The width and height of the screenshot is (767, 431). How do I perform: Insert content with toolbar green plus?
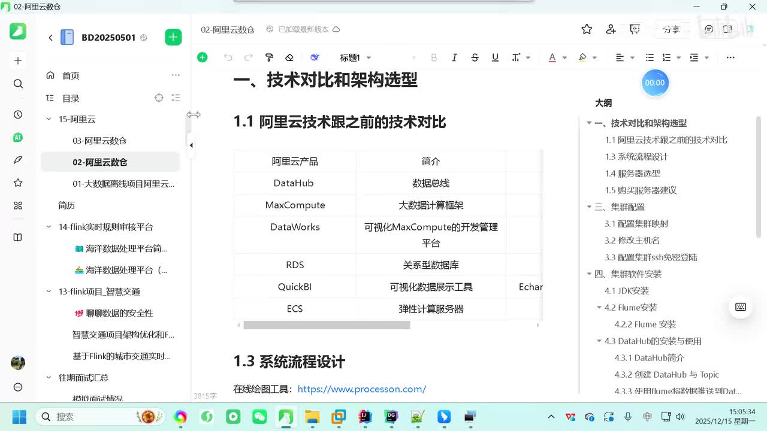point(203,57)
